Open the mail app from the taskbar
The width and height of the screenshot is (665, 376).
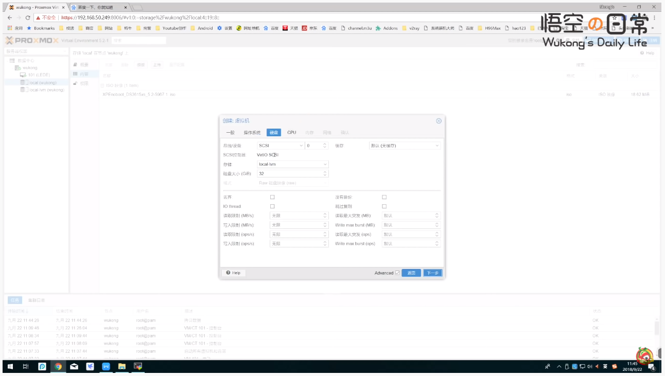tap(74, 367)
